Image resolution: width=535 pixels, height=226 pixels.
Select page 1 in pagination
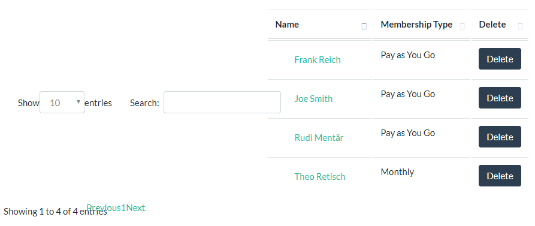(123, 207)
